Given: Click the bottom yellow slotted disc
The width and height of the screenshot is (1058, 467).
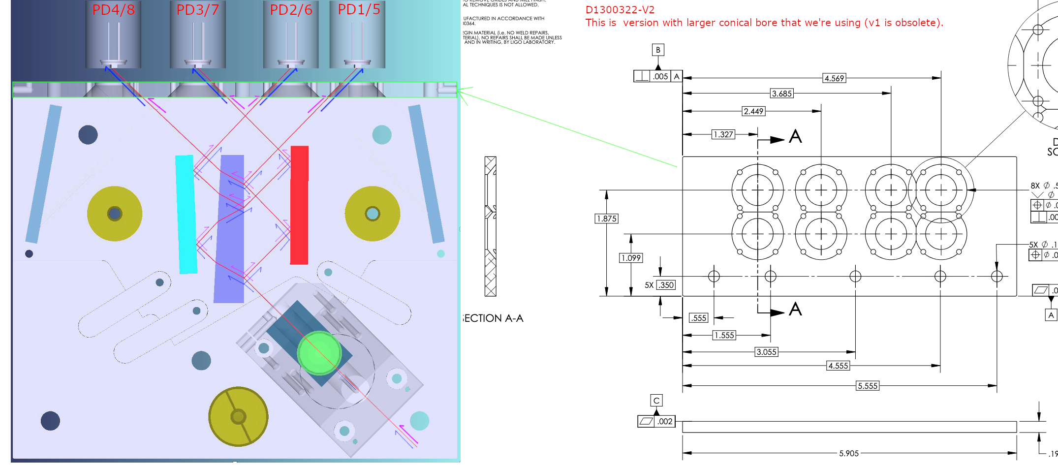Looking at the screenshot, I should pos(238,416).
